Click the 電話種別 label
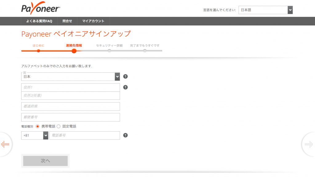Viewport: 315px width, 181px height. point(27,126)
